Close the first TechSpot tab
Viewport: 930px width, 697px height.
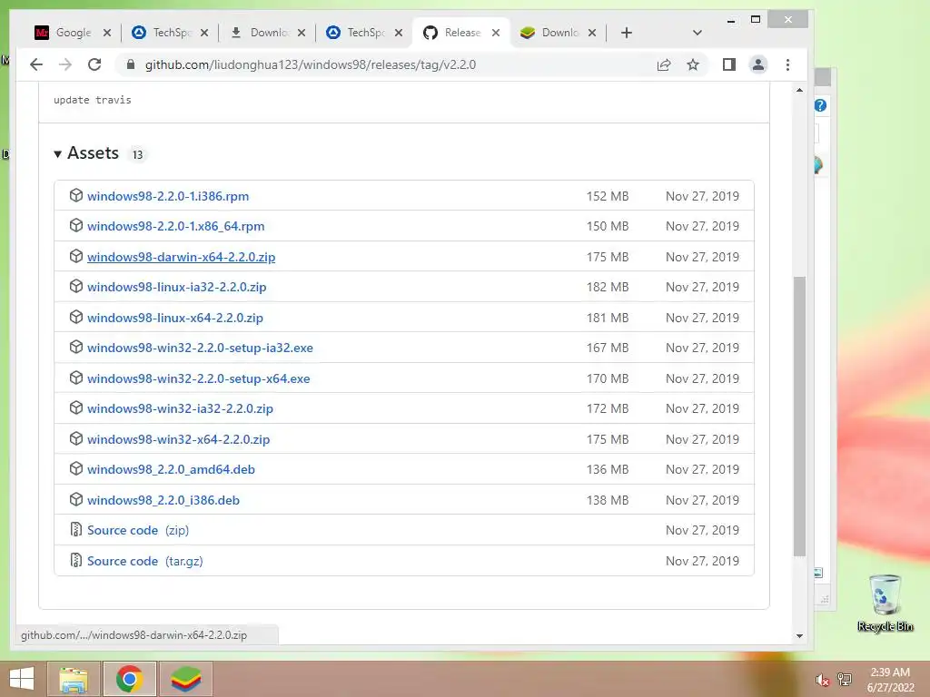click(204, 33)
